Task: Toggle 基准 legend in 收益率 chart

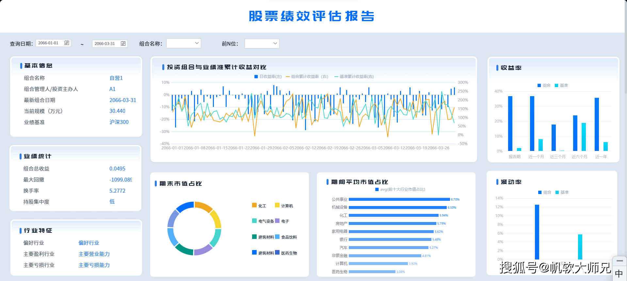Action: [x=561, y=85]
